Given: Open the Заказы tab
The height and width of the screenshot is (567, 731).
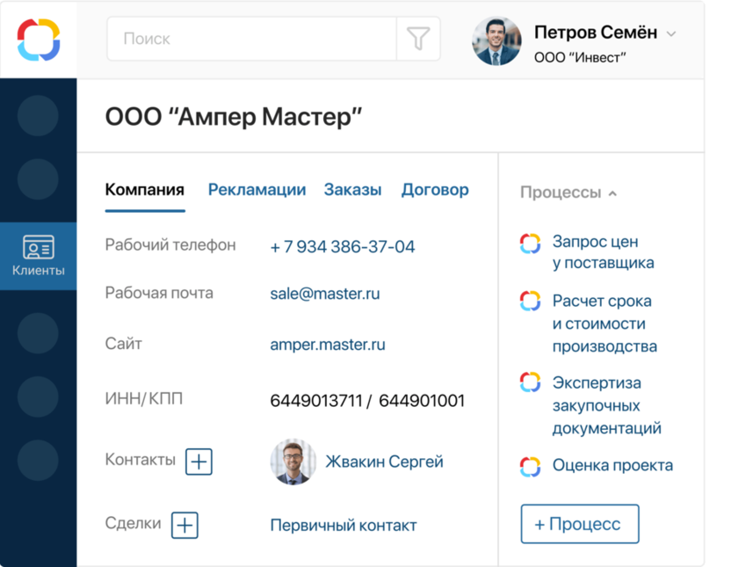Looking at the screenshot, I should tap(352, 190).
